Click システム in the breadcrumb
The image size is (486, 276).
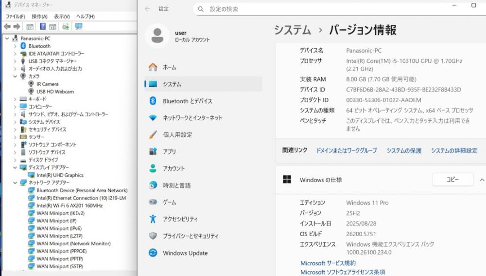(293, 30)
